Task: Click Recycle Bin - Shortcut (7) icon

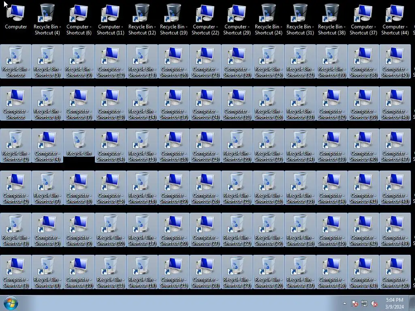Action: click(x=47, y=187)
